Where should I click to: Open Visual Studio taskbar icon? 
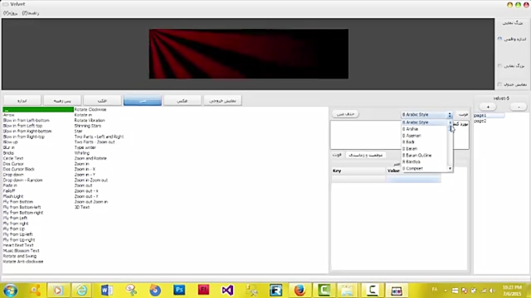pyautogui.click(x=228, y=290)
